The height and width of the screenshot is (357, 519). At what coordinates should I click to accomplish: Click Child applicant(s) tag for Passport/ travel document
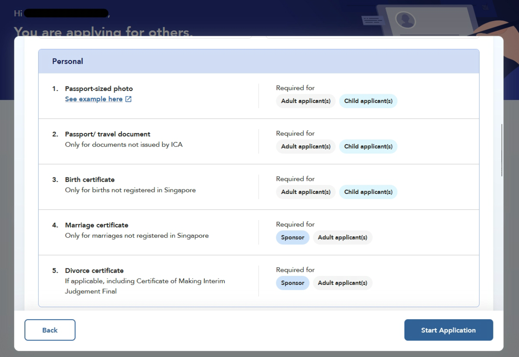click(368, 147)
